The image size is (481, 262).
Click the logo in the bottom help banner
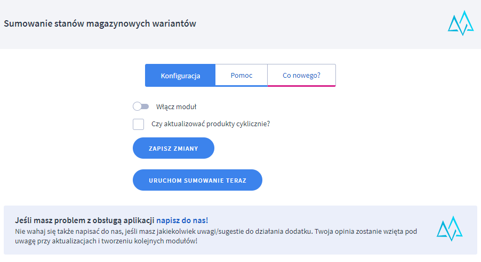point(449,228)
